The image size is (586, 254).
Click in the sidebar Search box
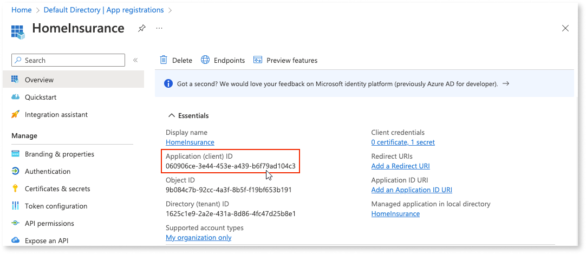[68, 60]
